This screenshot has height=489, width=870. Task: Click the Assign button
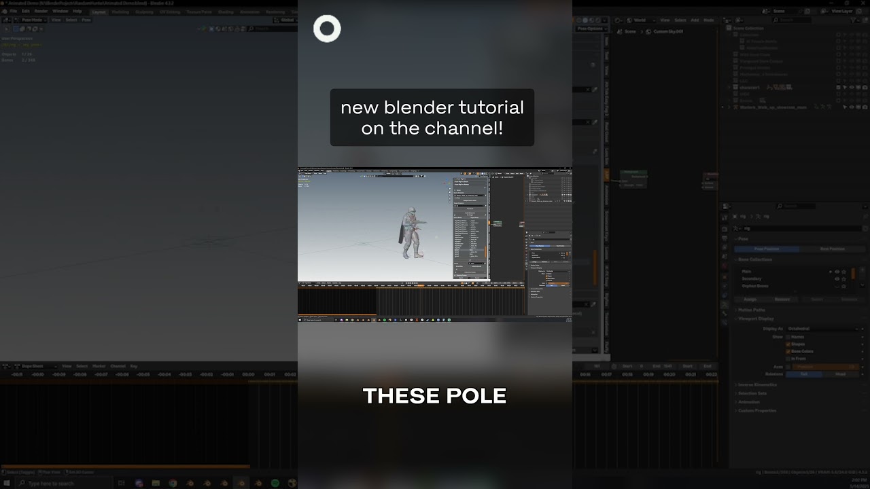click(x=750, y=300)
